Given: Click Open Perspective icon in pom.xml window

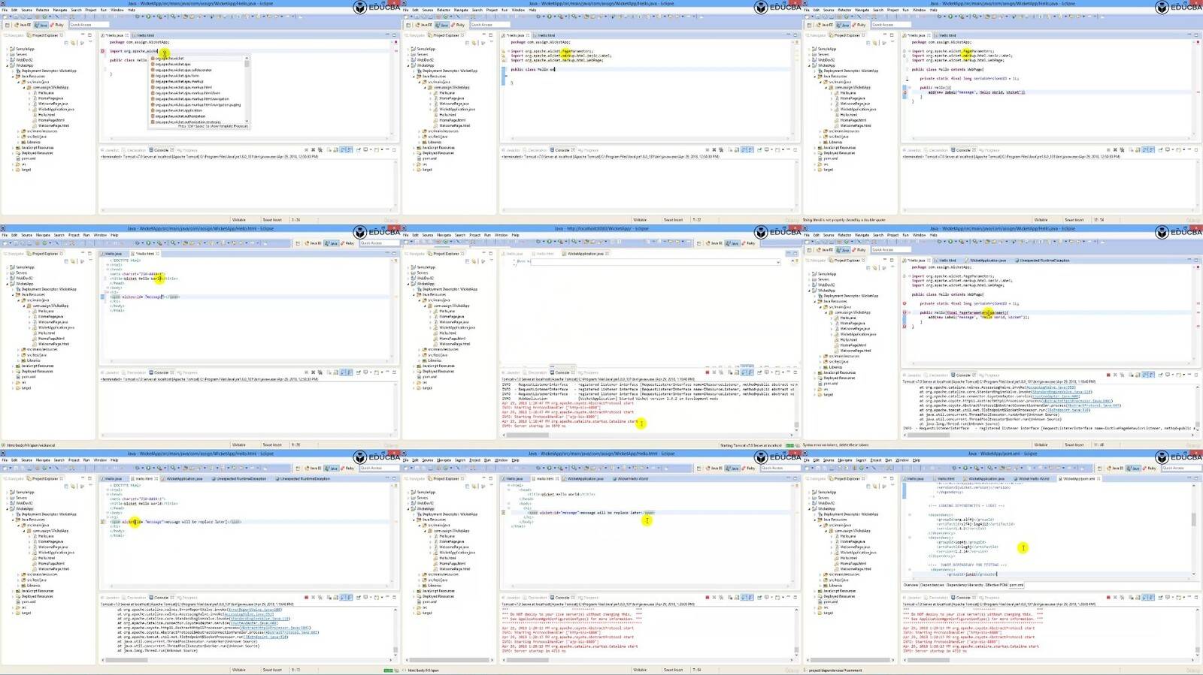Looking at the screenshot, I should [x=1101, y=469].
